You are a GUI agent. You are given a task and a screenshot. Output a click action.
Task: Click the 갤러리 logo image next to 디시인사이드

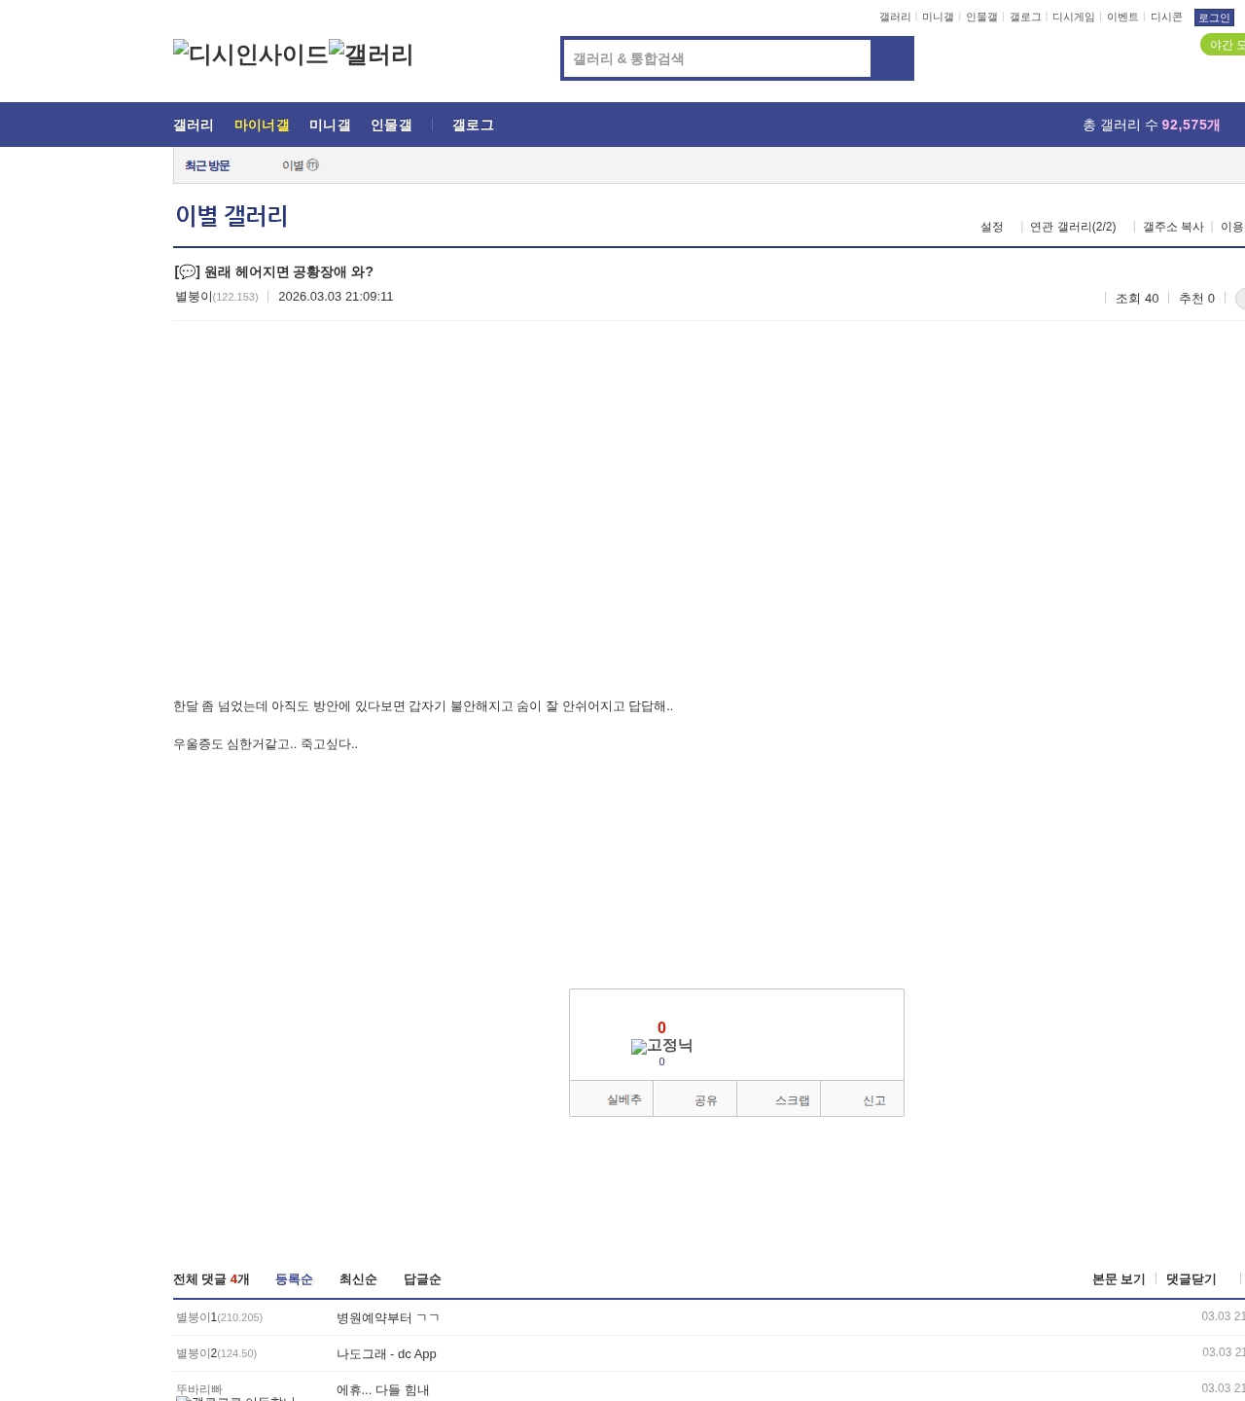click(x=372, y=54)
